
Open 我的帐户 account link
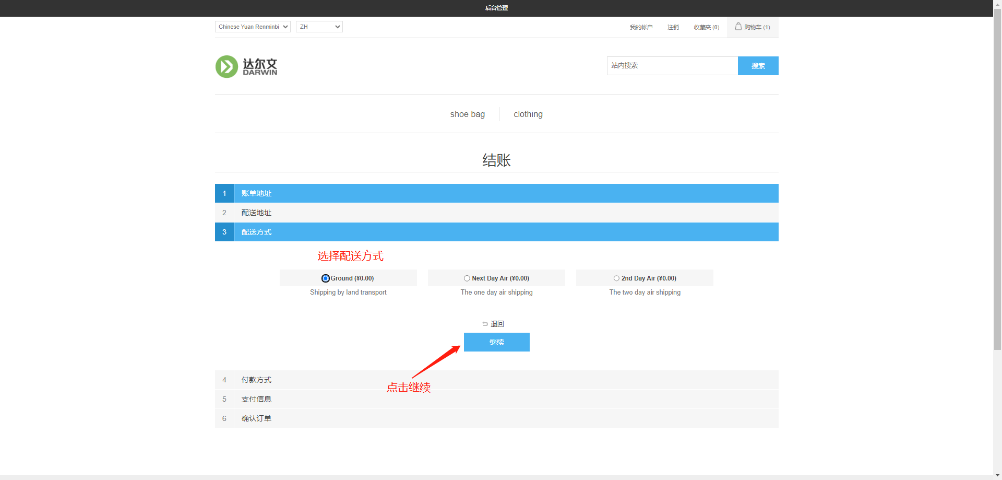tap(641, 27)
